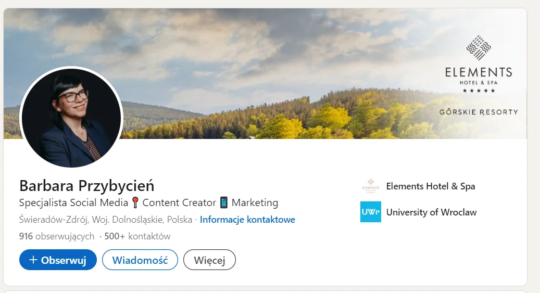Click the ELEMENTS wordmark in the banner
The image size is (540, 293).
479,72
